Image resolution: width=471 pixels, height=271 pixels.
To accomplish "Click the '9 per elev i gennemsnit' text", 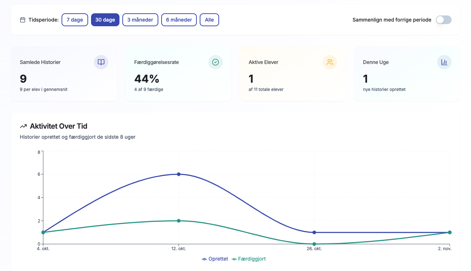I will click(44, 89).
